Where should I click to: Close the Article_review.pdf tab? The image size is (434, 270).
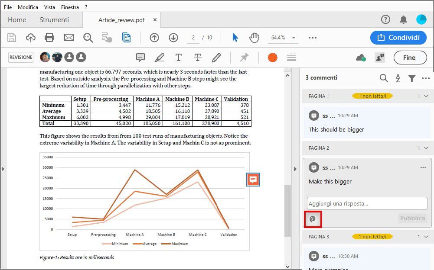tap(155, 19)
